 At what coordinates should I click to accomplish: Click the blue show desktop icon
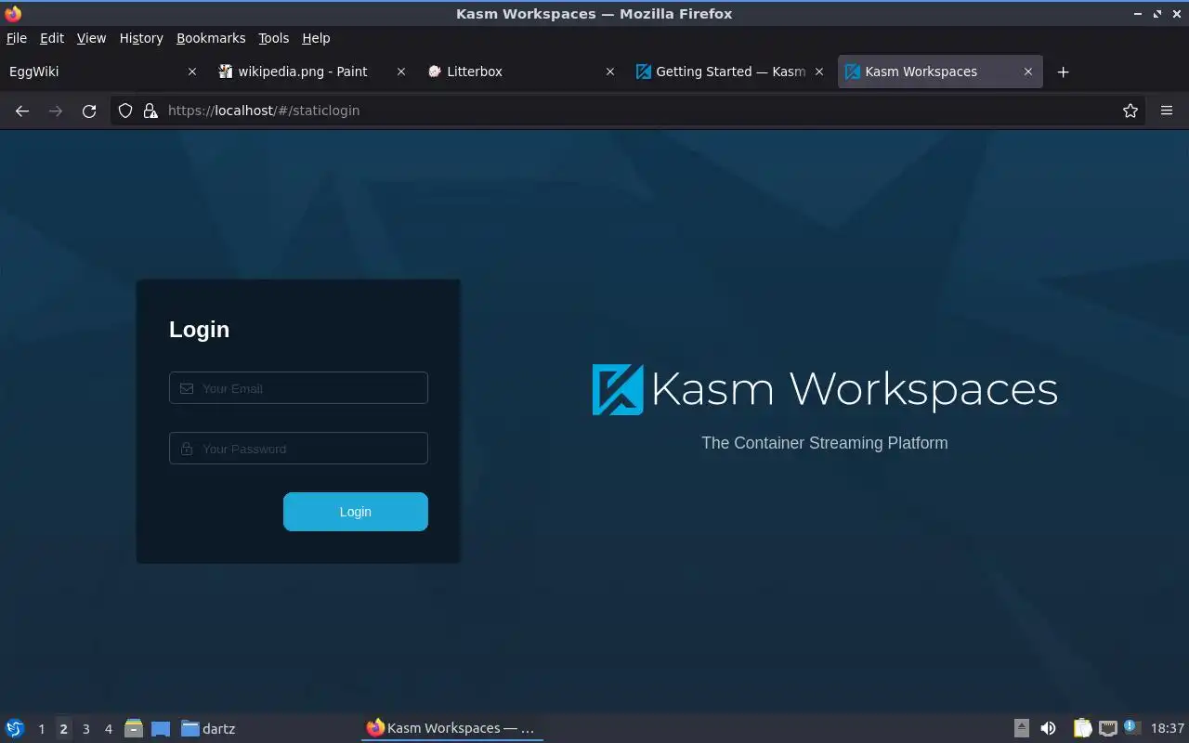click(161, 729)
